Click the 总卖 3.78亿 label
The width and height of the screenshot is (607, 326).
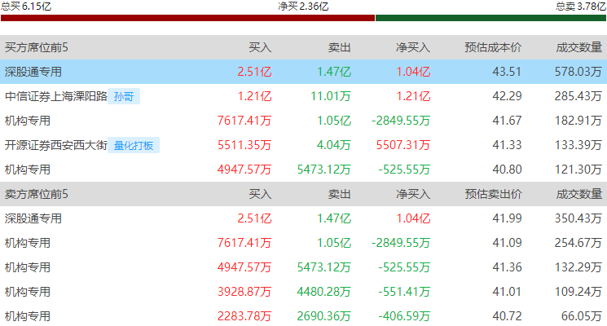tap(581, 7)
